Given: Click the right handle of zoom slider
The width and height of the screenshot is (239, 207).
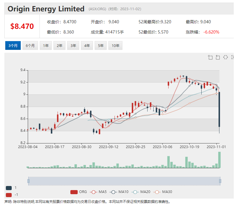Looking at the screenshot, I should [x=220, y=181].
